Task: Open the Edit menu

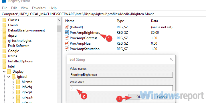Action: 14,8
